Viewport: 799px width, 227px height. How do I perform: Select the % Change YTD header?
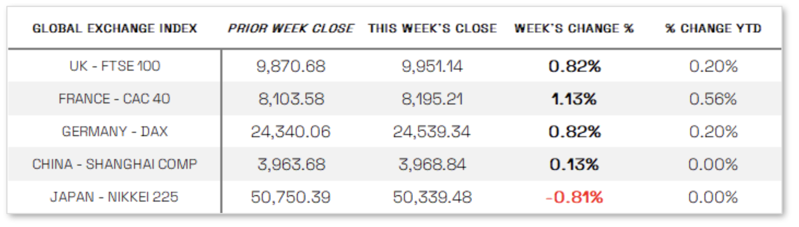[713, 28]
